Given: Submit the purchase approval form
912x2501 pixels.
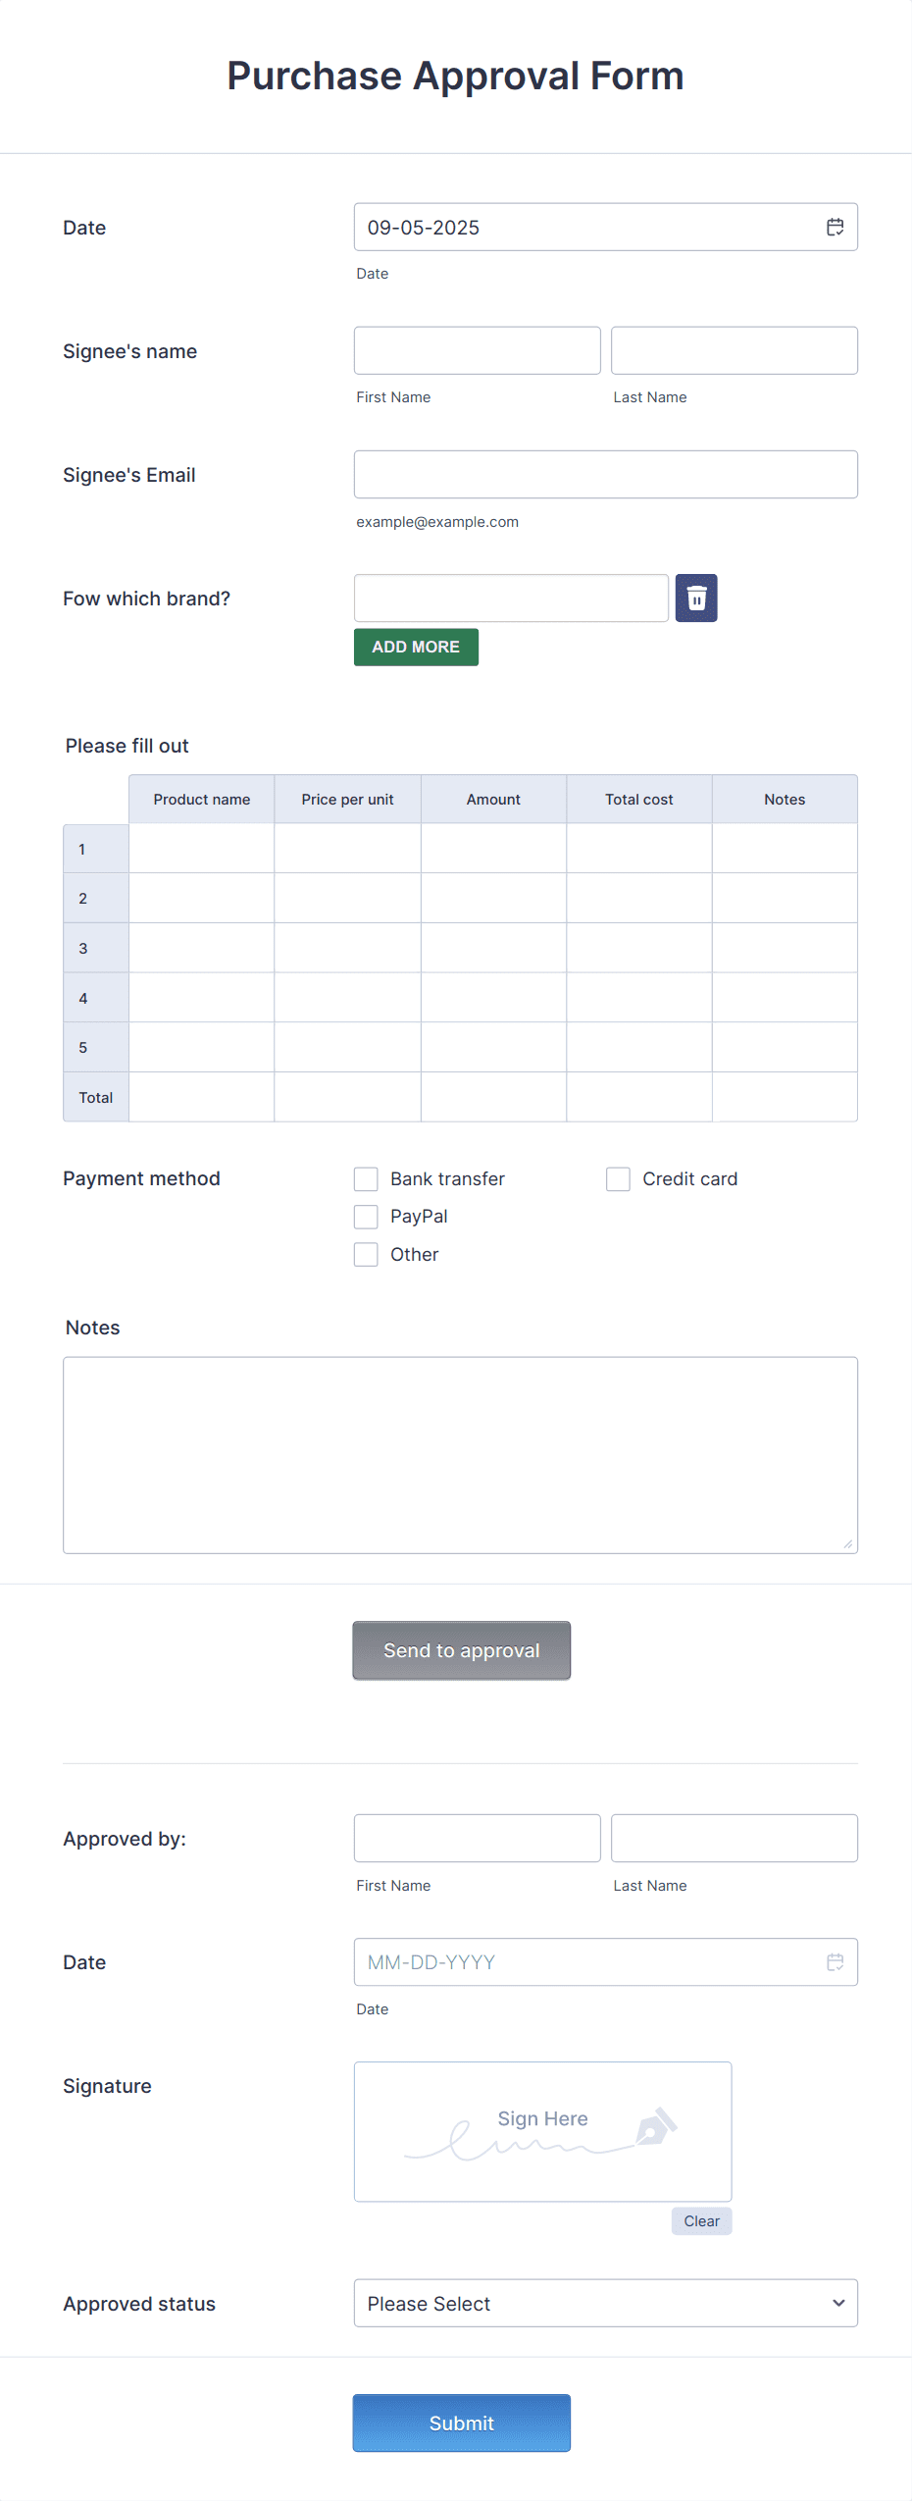Looking at the screenshot, I should pyautogui.click(x=461, y=2423).
